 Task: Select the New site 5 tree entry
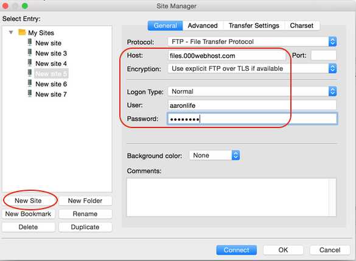click(x=51, y=74)
